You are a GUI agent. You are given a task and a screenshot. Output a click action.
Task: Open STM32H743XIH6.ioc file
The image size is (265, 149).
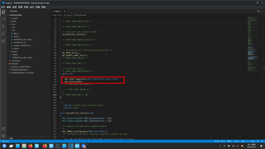(20, 70)
